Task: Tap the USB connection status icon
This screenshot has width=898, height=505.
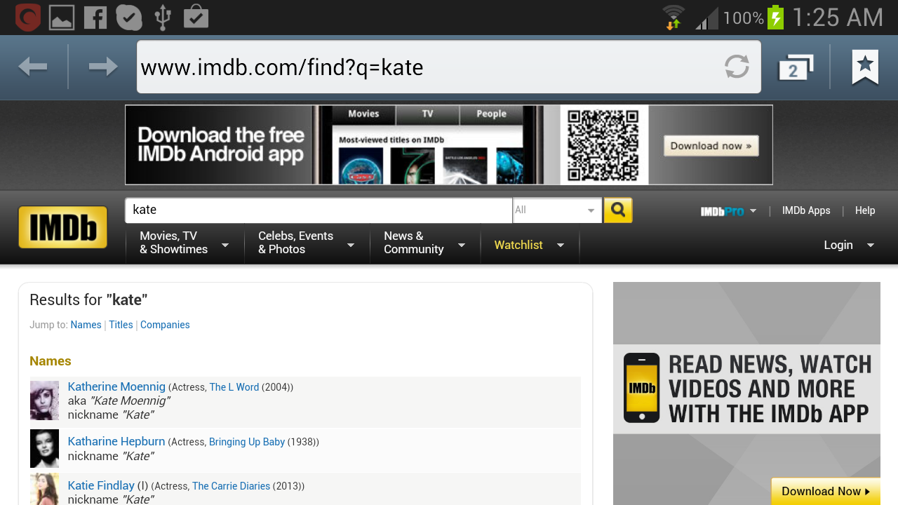Action: pos(163,18)
